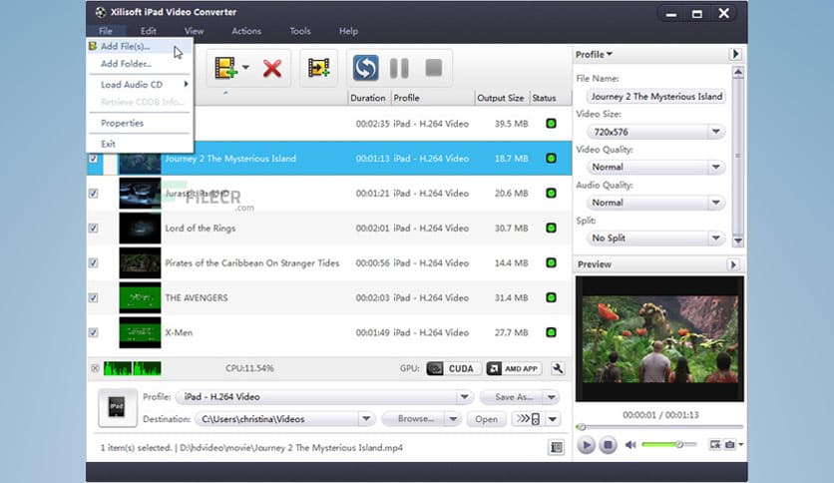Select Exit in File menu

tap(140, 144)
